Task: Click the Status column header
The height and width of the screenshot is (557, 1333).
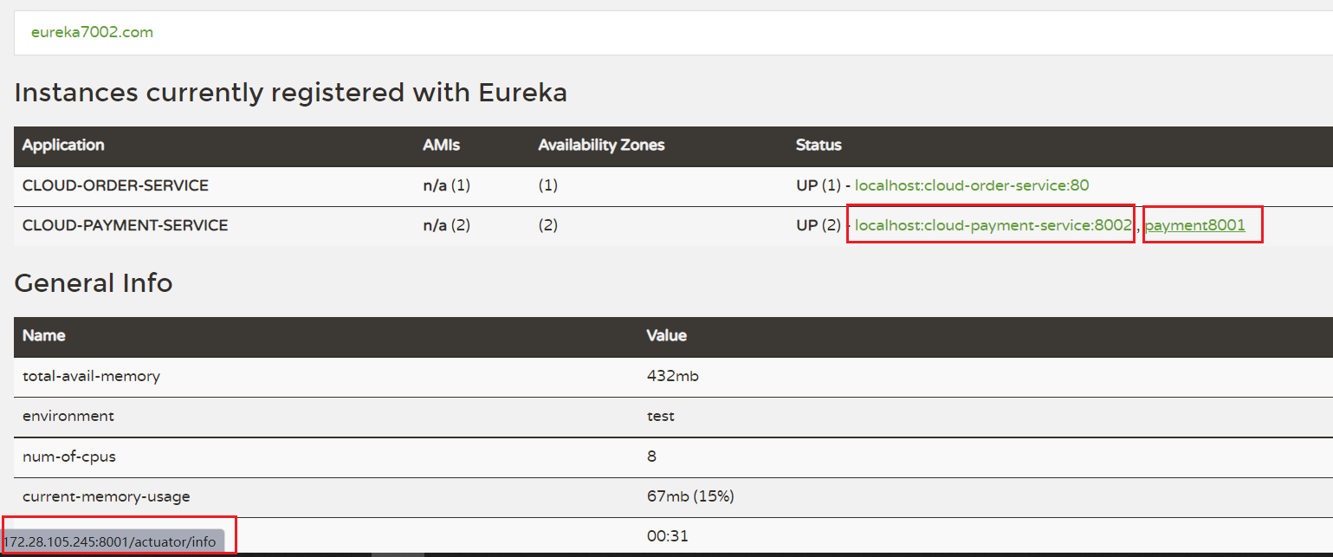Action: click(819, 146)
